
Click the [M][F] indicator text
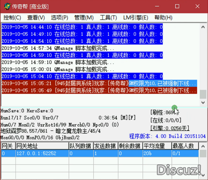point(128,117)
